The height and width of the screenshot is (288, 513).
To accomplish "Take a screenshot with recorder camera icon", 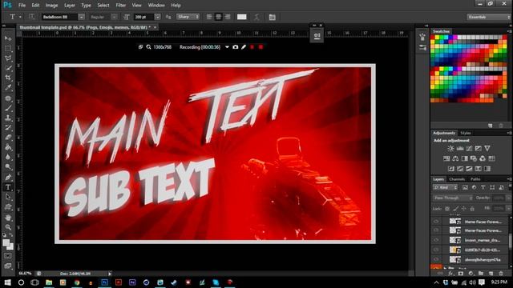I will pos(235,47).
